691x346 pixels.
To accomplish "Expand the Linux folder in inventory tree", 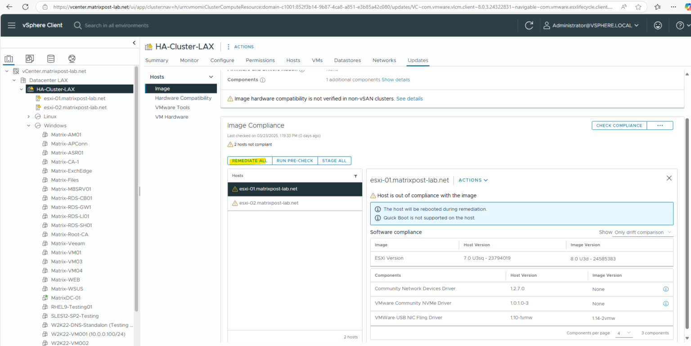I will [28, 116].
